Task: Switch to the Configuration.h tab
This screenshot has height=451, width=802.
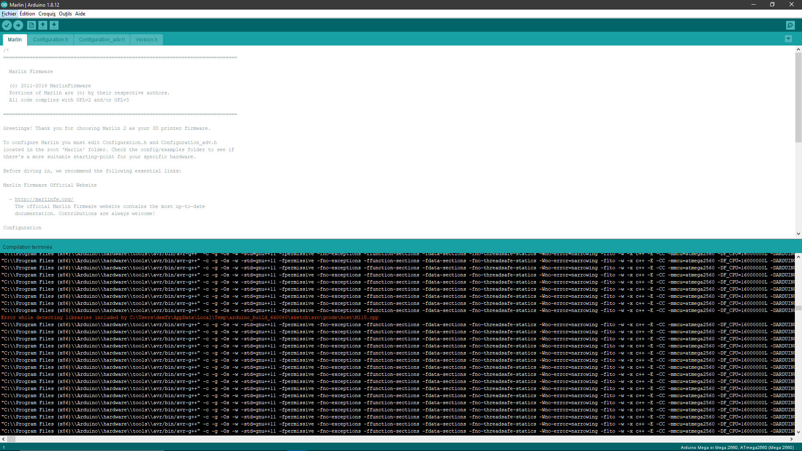Action: coord(51,40)
